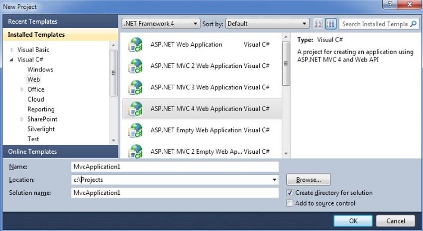Toggle Create directory for solution checkbox
The height and width of the screenshot is (231, 423).
click(290, 193)
